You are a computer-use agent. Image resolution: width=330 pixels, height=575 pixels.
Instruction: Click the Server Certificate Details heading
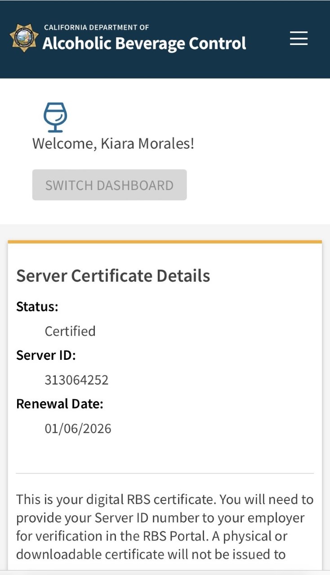(113, 276)
